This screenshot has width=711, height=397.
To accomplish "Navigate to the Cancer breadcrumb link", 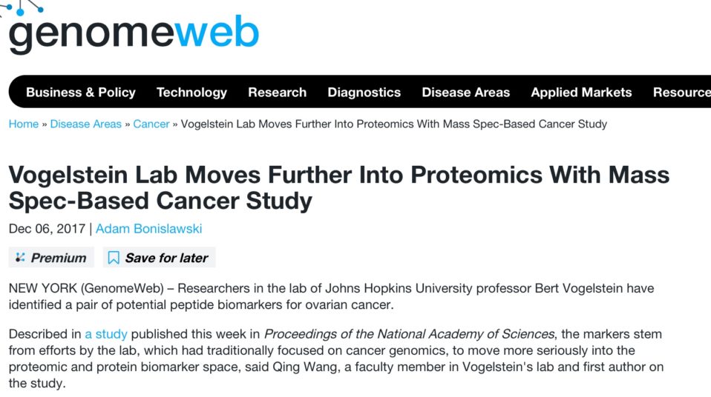I will pos(151,124).
